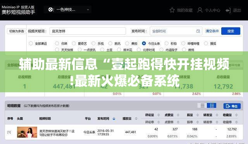
Task: Click the 导出 export button
Action: (232, 106)
